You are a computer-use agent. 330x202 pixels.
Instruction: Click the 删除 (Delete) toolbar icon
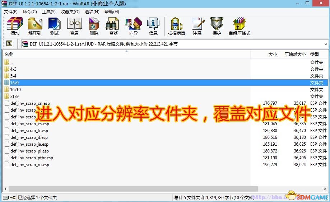(94, 26)
